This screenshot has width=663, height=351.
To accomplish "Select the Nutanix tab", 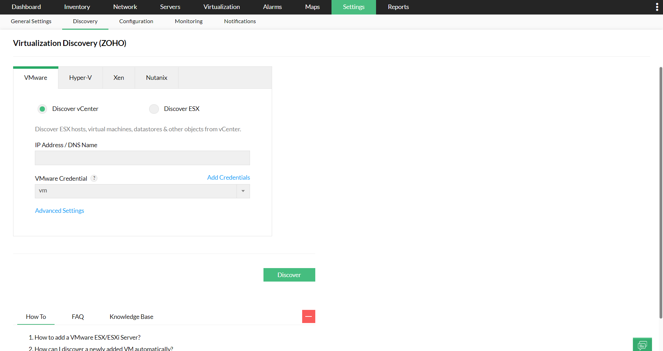I will tap(157, 78).
